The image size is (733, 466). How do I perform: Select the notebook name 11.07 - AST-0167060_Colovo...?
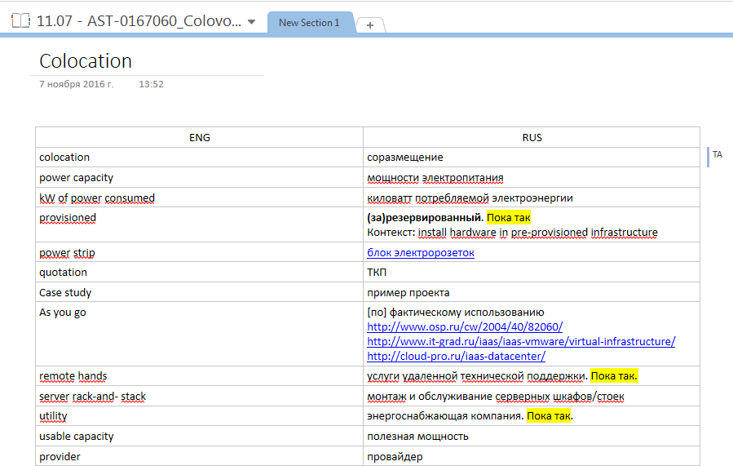click(x=139, y=21)
